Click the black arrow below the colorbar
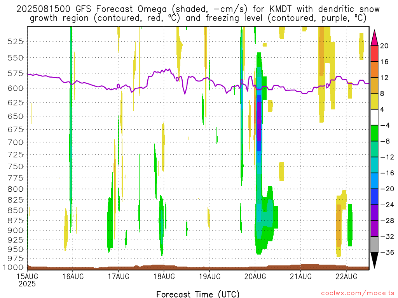 point(374,260)
